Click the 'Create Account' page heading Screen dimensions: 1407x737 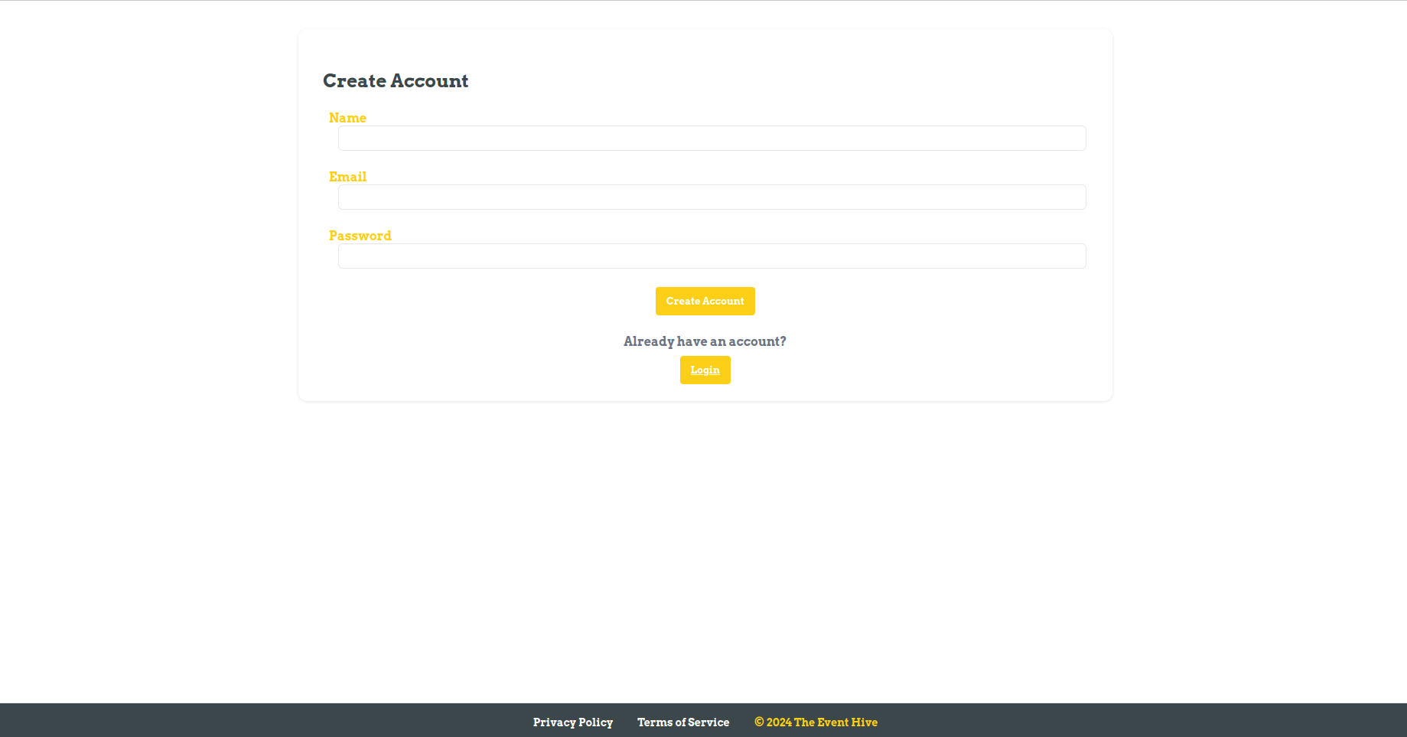pyautogui.click(x=396, y=81)
